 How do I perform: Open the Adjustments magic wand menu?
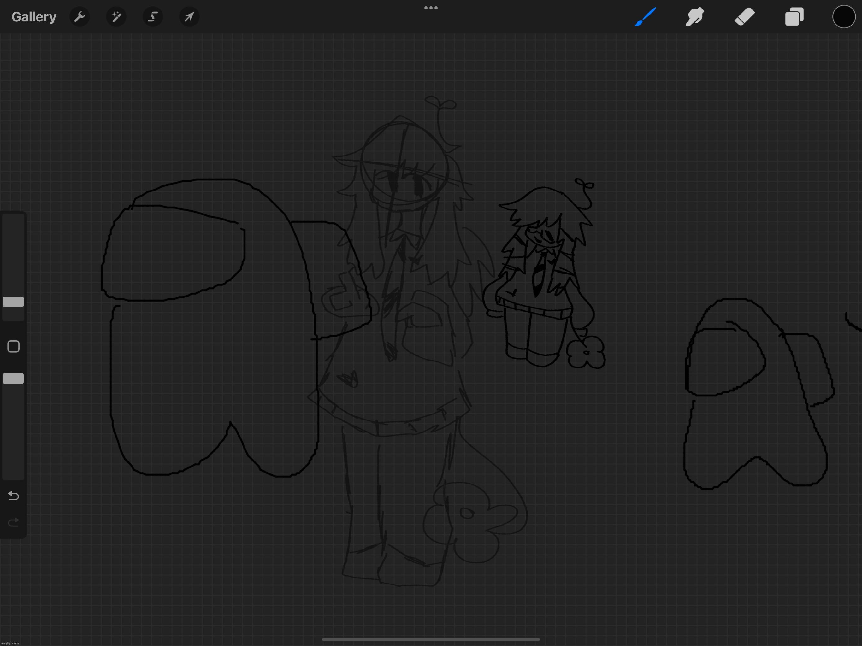(116, 17)
